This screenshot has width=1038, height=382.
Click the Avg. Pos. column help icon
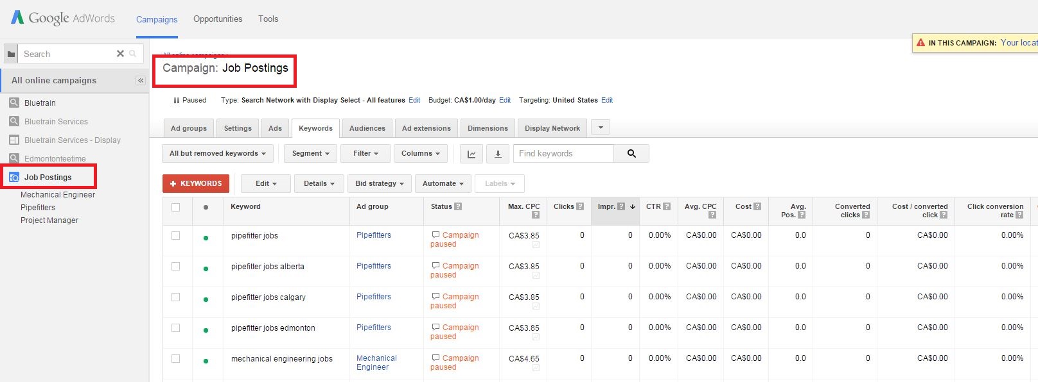point(802,215)
